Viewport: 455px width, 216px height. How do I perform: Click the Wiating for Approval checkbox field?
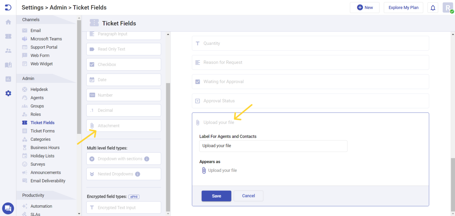(310, 81)
